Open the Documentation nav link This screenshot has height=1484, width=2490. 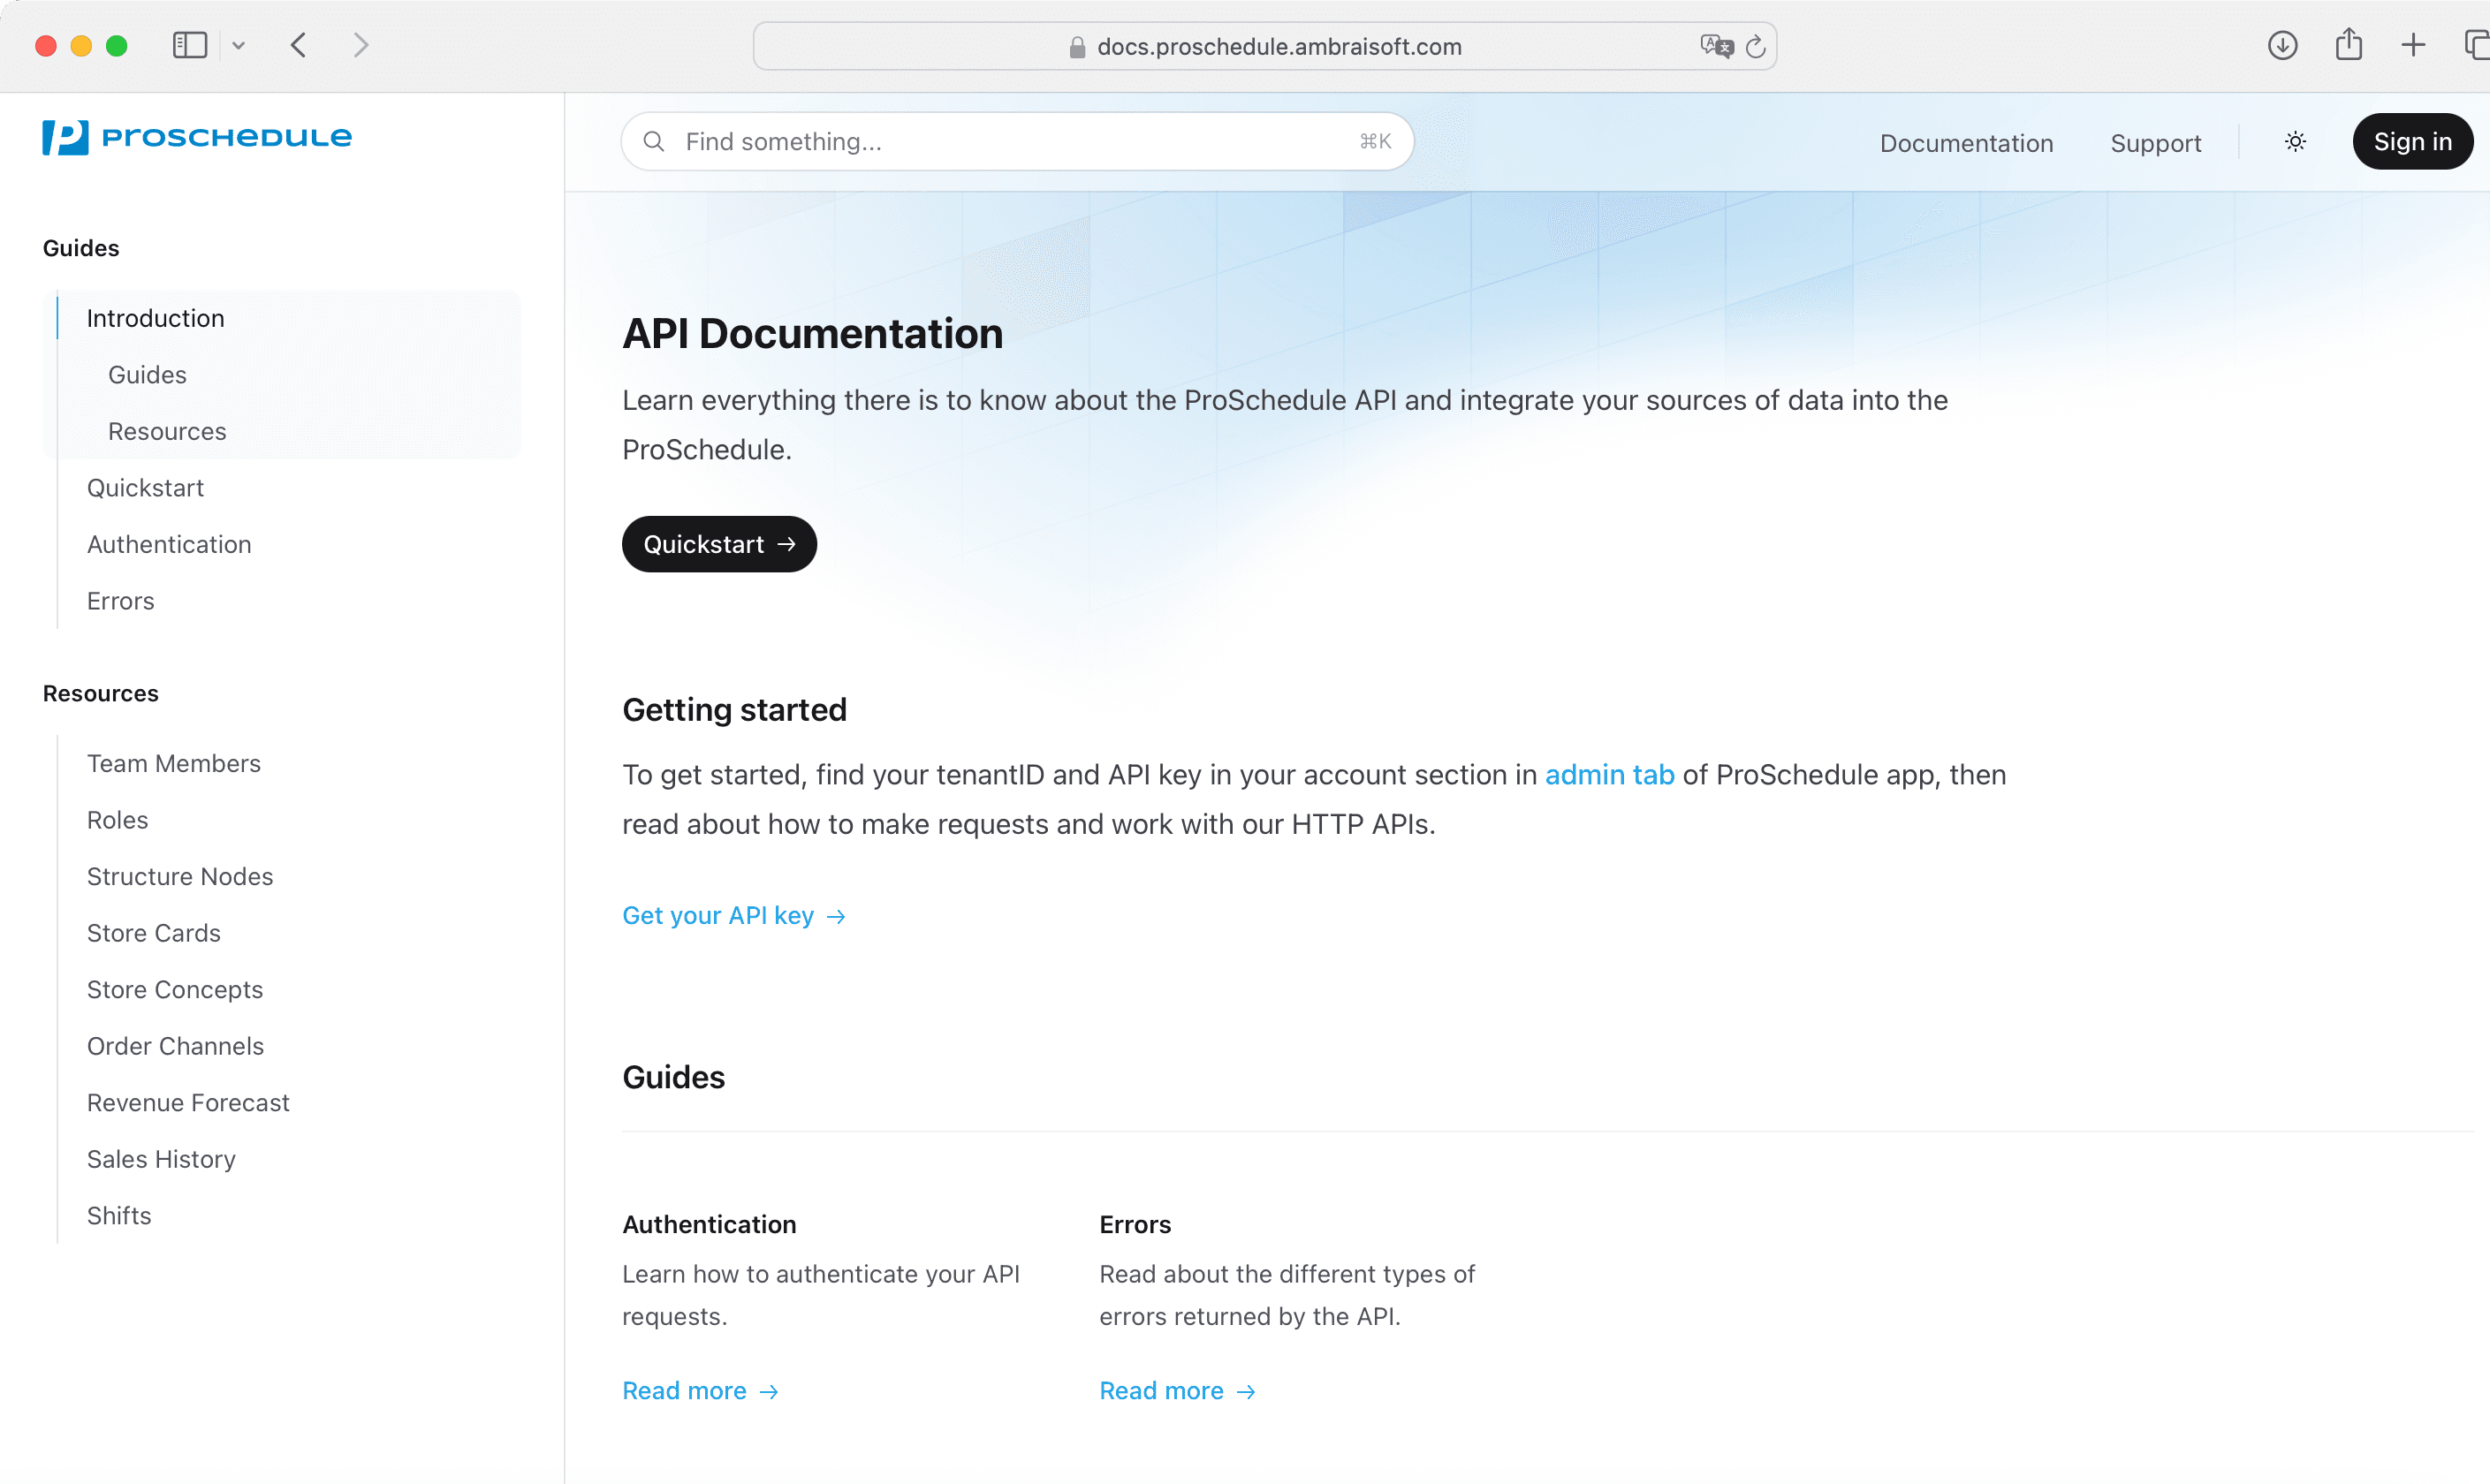tap(1966, 143)
